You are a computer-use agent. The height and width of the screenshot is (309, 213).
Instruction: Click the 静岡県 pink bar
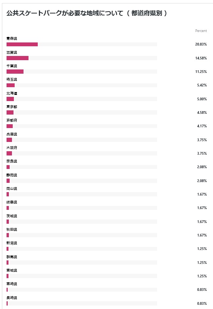8,181
